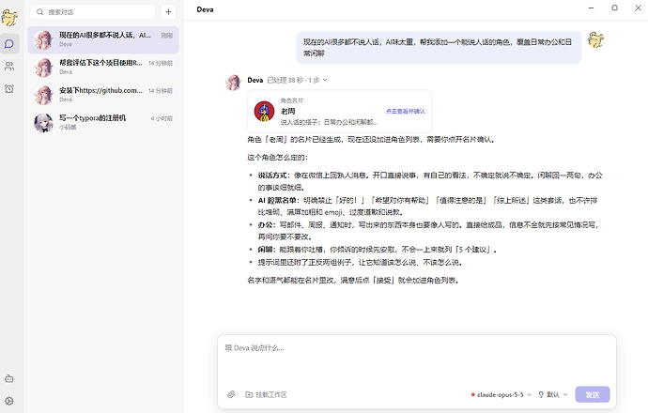Viewport: 648px width, 413px height.
Task: Open the 默认 thinking mode dropdown
Action: pyautogui.click(x=553, y=394)
